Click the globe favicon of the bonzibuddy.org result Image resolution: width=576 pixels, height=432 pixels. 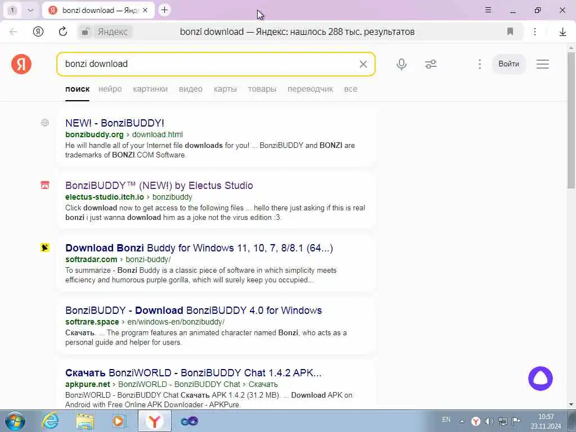pos(45,123)
